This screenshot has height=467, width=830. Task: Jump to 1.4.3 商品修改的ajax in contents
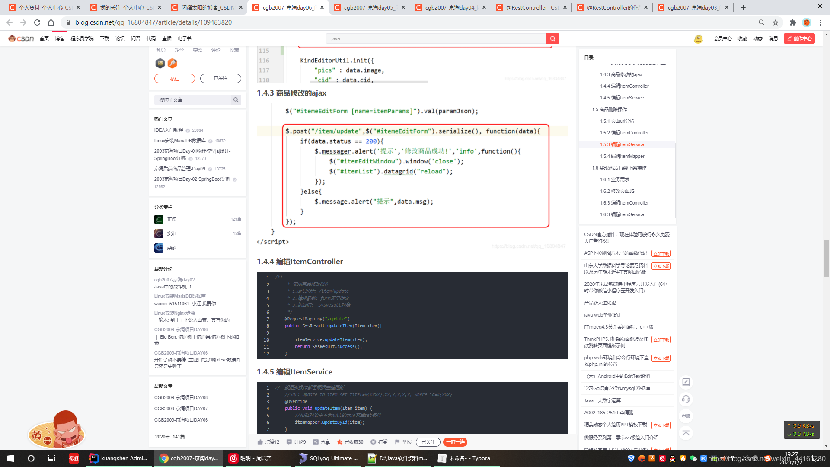point(621,74)
